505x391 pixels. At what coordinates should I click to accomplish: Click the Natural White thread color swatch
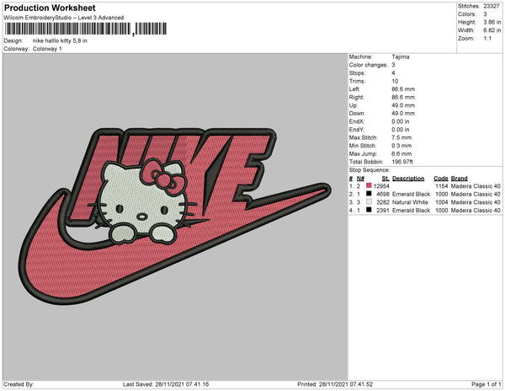[x=369, y=201]
